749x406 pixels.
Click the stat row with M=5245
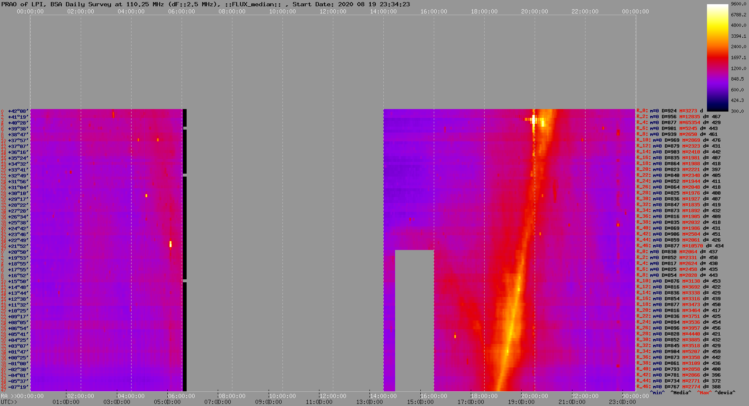click(677, 128)
